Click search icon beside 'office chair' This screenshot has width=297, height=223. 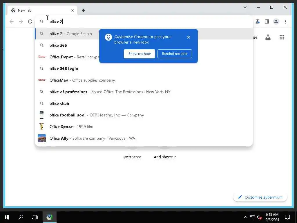[x=42, y=103]
